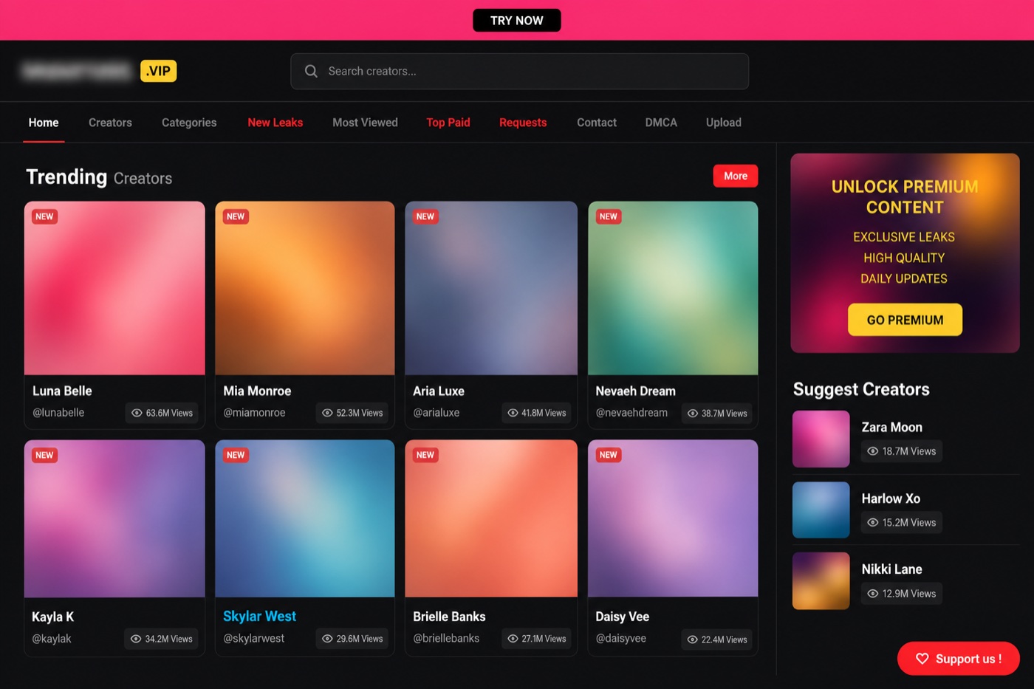Click the NEW badge on Aria Luxe's card
Image resolution: width=1034 pixels, height=689 pixels.
click(425, 216)
